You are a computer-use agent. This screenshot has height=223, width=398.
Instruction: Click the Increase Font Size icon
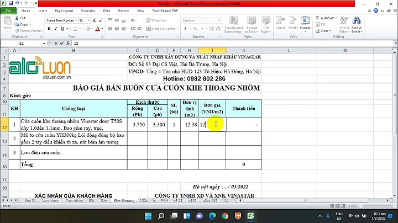tap(94, 20)
